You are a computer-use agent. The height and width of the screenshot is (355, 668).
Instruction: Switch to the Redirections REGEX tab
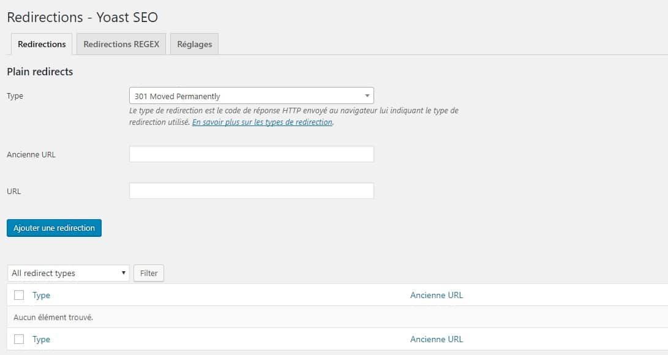point(121,43)
